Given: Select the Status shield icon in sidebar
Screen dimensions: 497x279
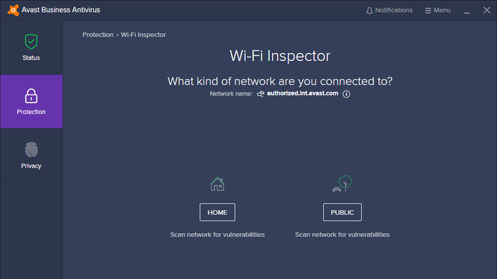Looking at the screenshot, I should pos(31,41).
